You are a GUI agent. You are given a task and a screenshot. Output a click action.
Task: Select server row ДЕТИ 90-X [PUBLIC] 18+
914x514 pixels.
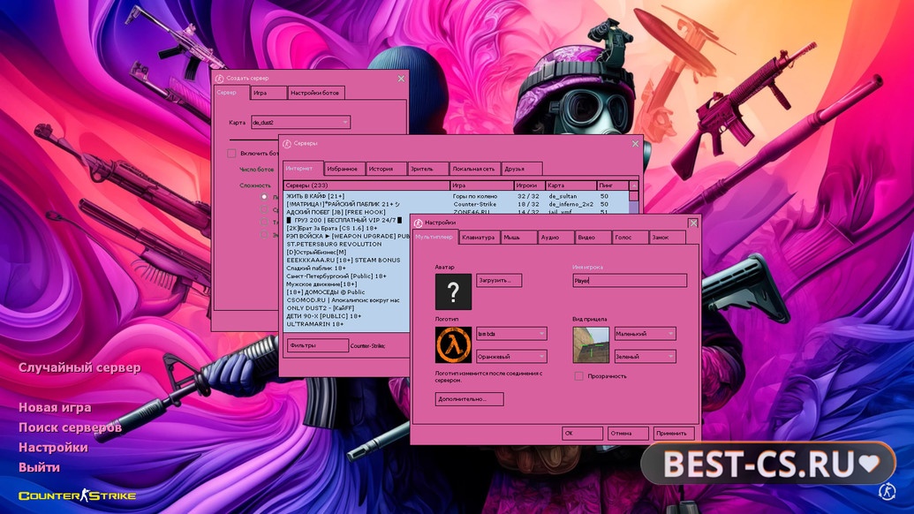click(x=347, y=316)
